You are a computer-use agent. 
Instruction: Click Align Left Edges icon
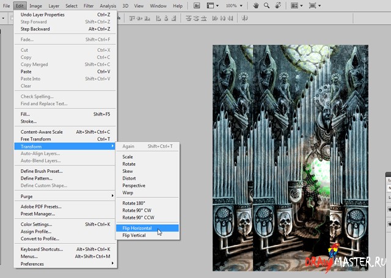pyautogui.click(x=158, y=18)
